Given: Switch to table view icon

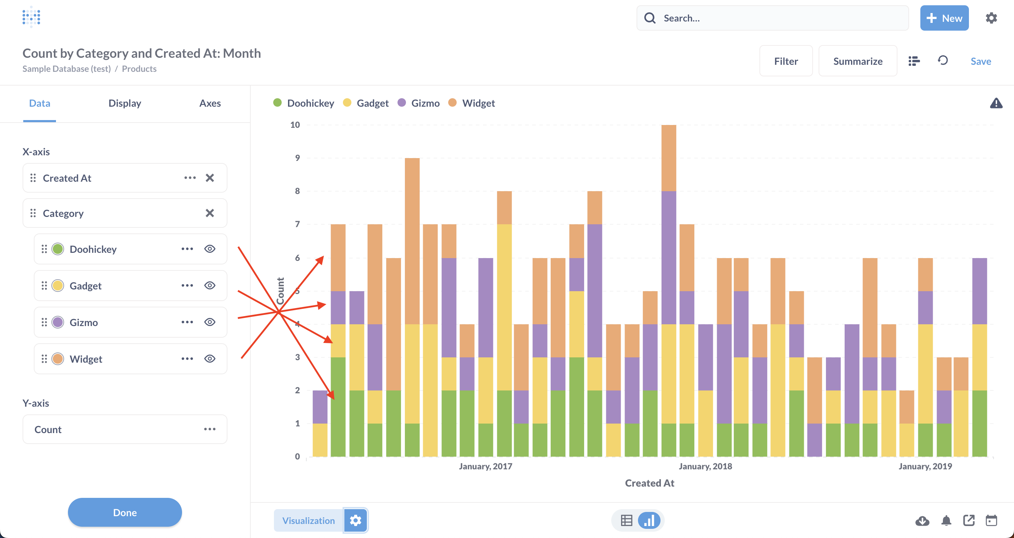Looking at the screenshot, I should coord(626,521).
